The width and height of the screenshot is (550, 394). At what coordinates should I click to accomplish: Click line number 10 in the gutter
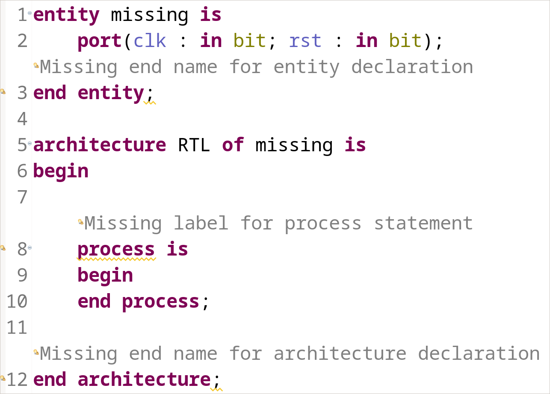tap(17, 302)
